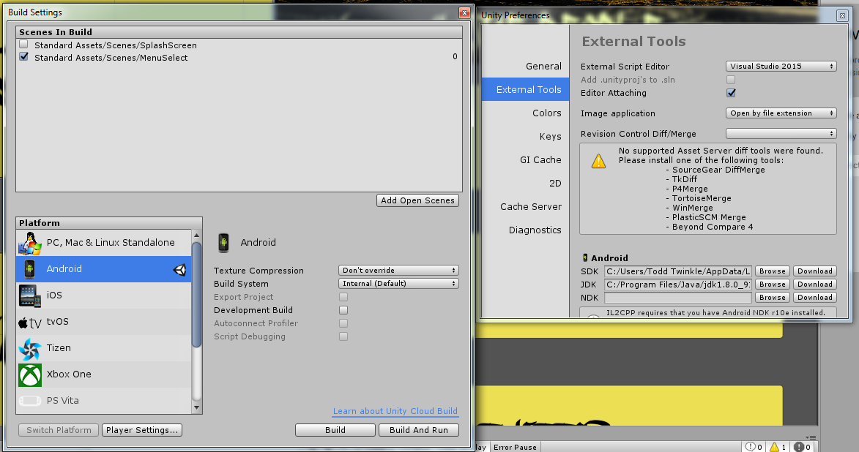Enable the SplashScreen scene checkbox
Viewport: 859px width, 452px height.
pos(23,45)
